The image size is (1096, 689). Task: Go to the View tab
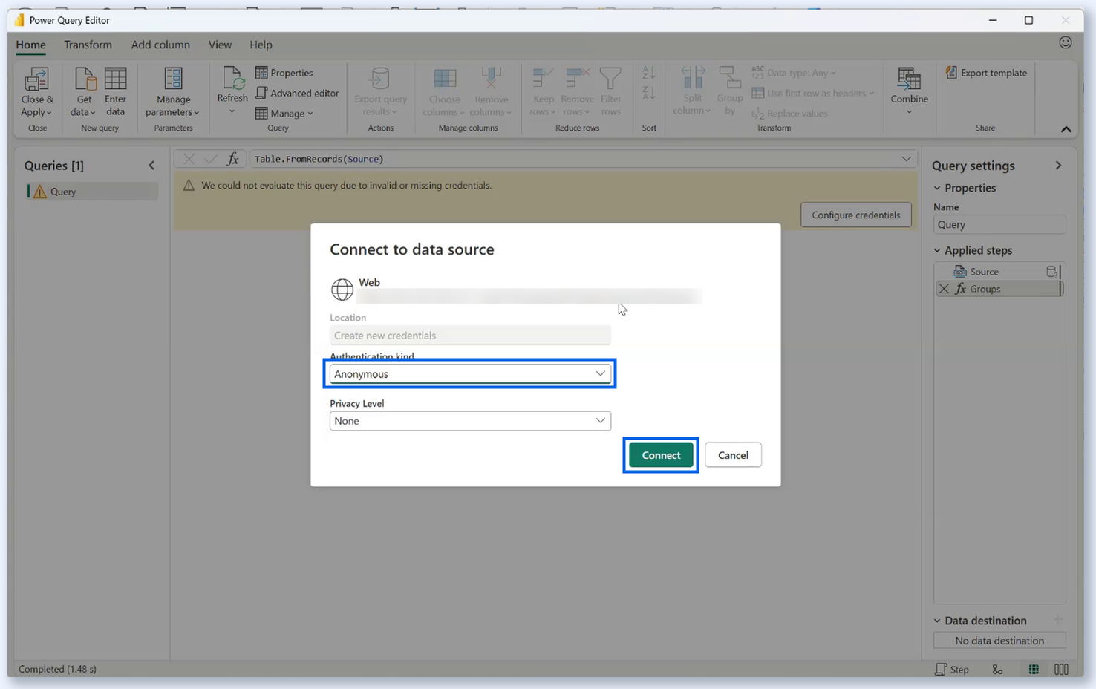pos(220,45)
